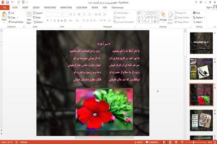Collapse the ribbon with the arrow
The width and height of the screenshot is (217, 144).
tap(215, 26)
